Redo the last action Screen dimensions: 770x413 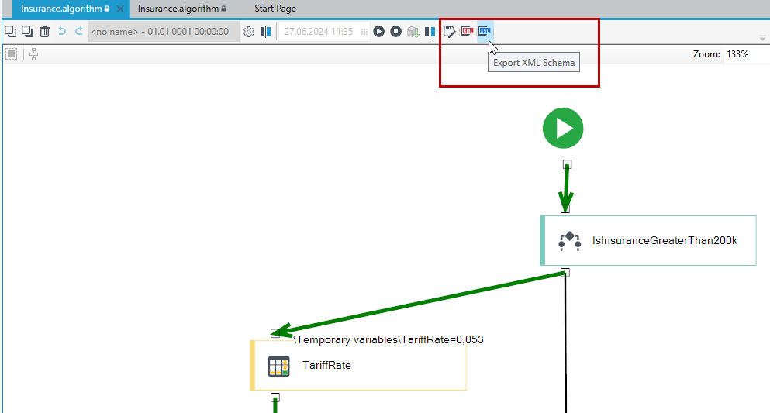point(78,32)
